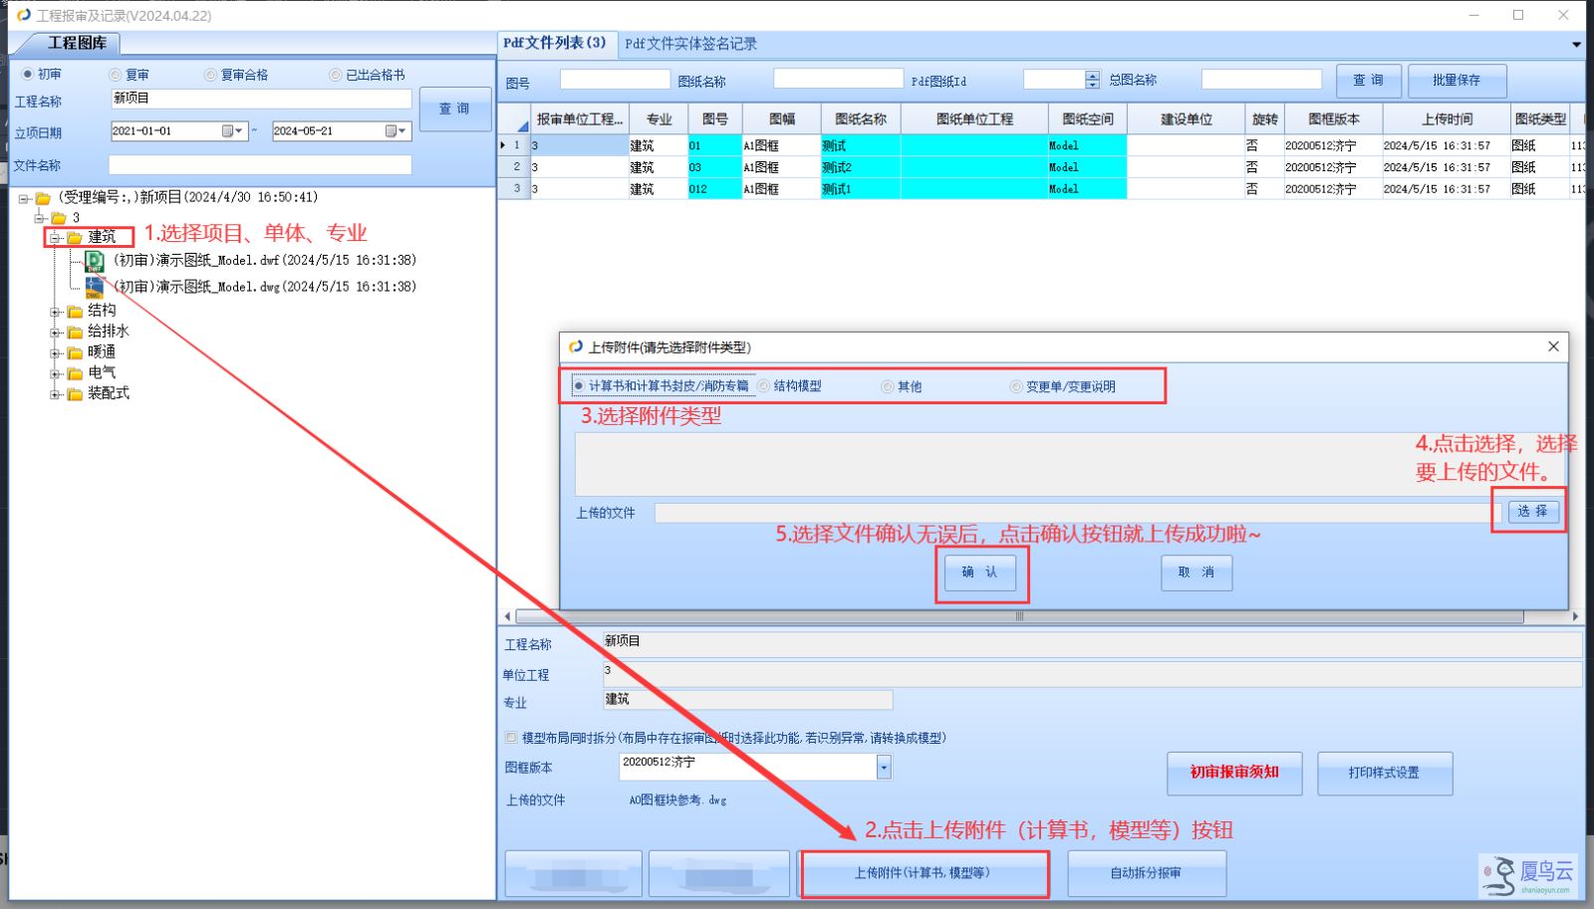1594x909 pixels.
Task: Click the 给排水 folder icon
Action: click(75, 333)
